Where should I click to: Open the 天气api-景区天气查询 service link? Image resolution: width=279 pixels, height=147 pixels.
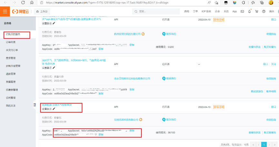click(71, 19)
